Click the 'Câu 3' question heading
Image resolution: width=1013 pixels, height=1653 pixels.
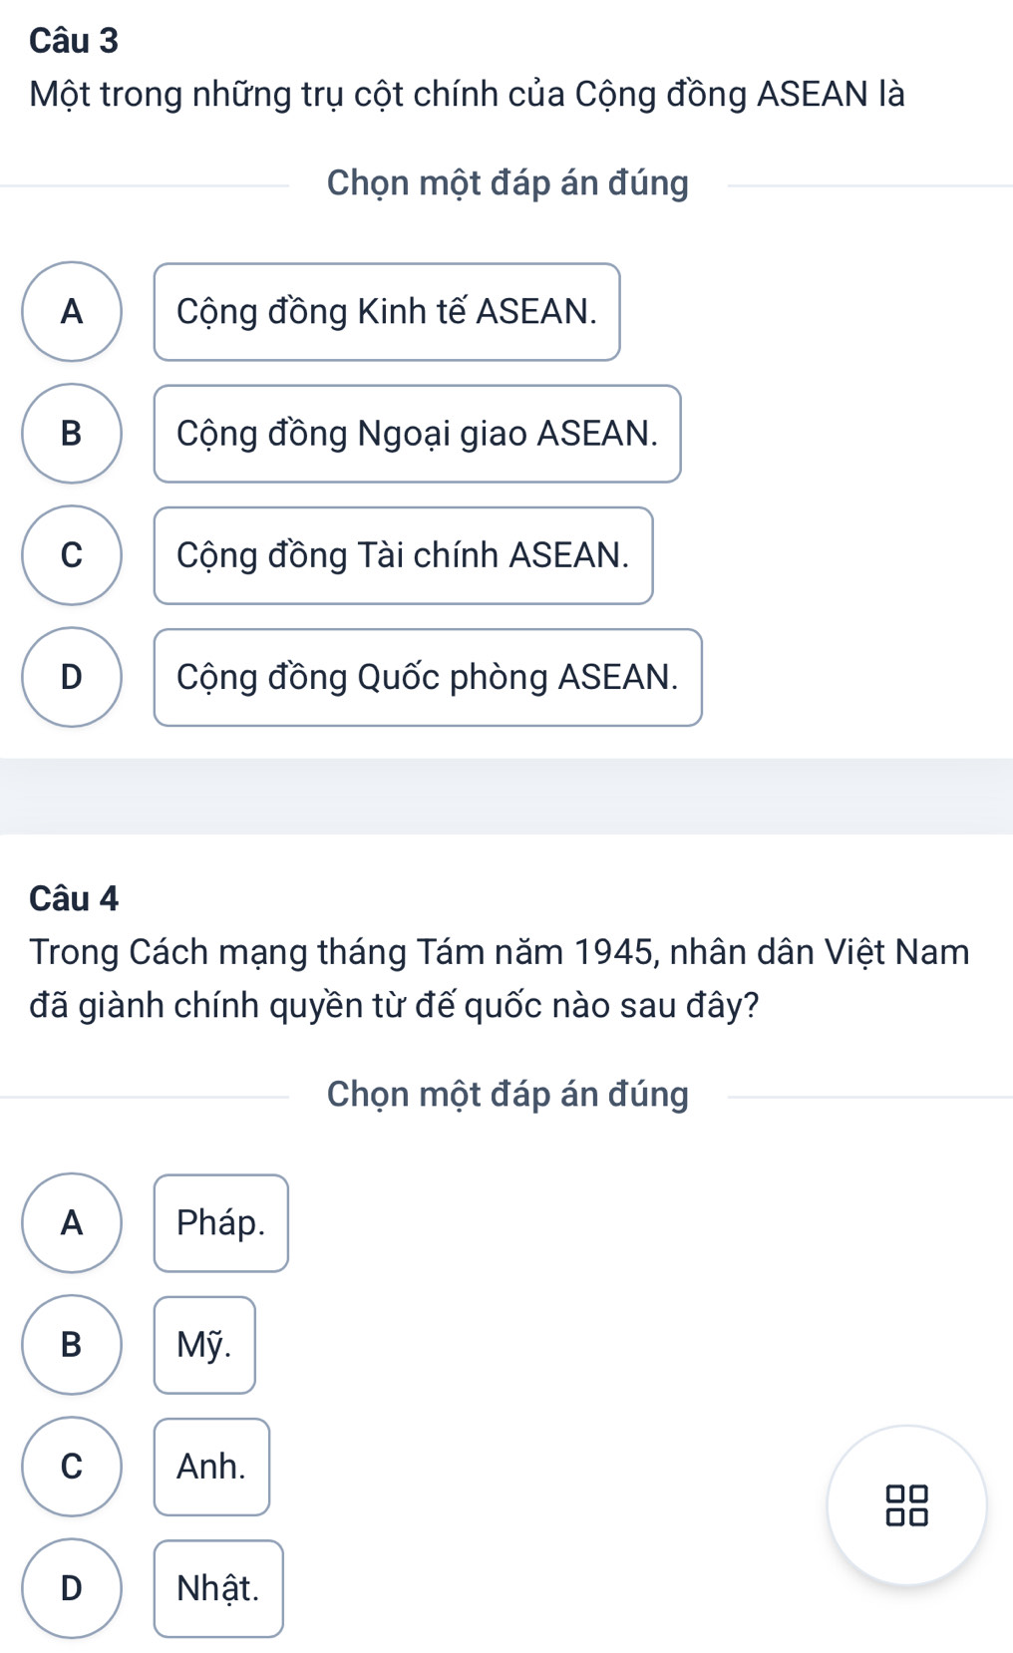click(x=74, y=41)
